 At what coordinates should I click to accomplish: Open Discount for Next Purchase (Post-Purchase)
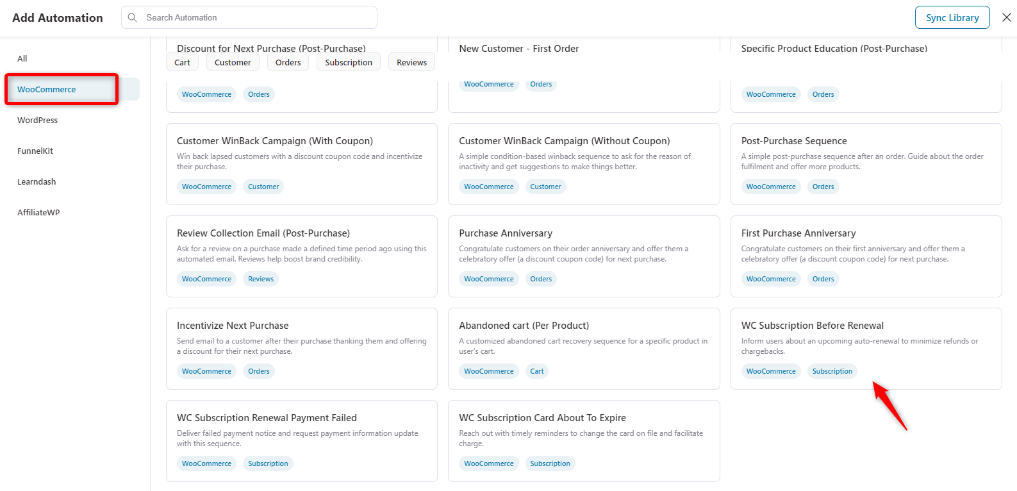271,48
